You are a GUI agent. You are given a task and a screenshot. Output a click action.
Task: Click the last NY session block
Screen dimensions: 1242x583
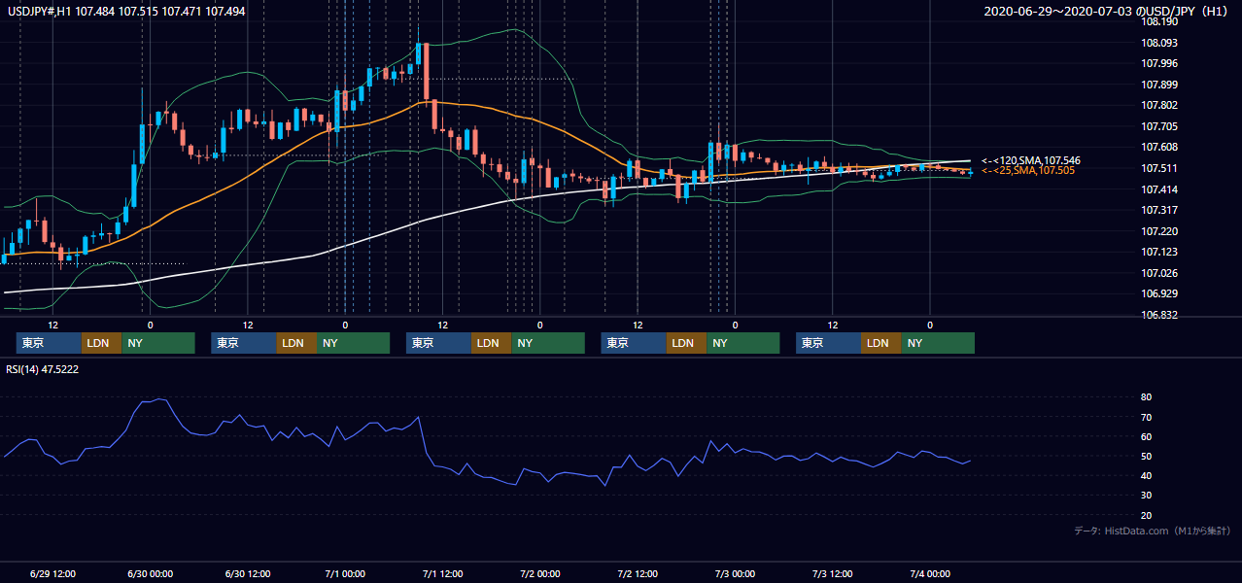tap(938, 343)
